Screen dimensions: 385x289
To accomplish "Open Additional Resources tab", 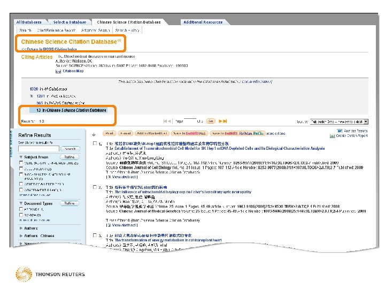I will pos(203,22).
